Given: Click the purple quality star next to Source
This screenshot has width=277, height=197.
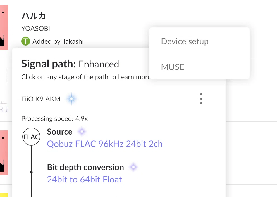Looking at the screenshot, I should pos(82,132).
